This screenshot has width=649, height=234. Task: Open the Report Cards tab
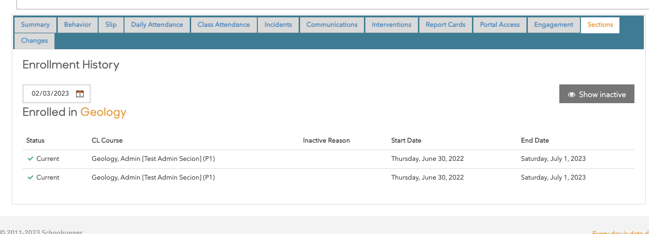click(445, 25)
